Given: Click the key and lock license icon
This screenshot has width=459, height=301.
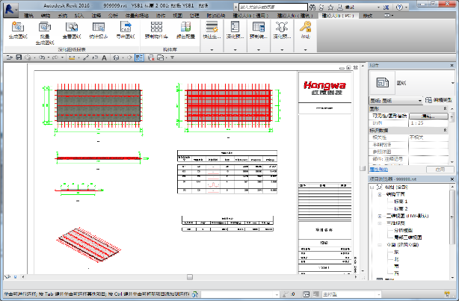Looking at the screenshot, I should point(305,27).
